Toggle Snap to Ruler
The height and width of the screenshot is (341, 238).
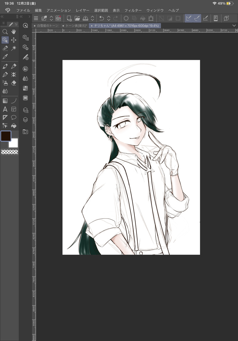tap(189, 18)
